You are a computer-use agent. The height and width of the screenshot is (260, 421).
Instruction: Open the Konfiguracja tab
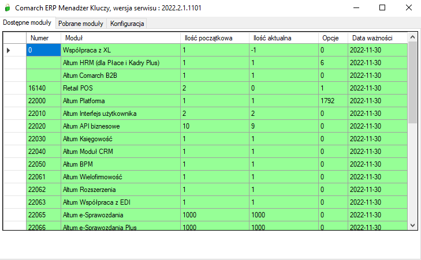[x=127, y=24]
